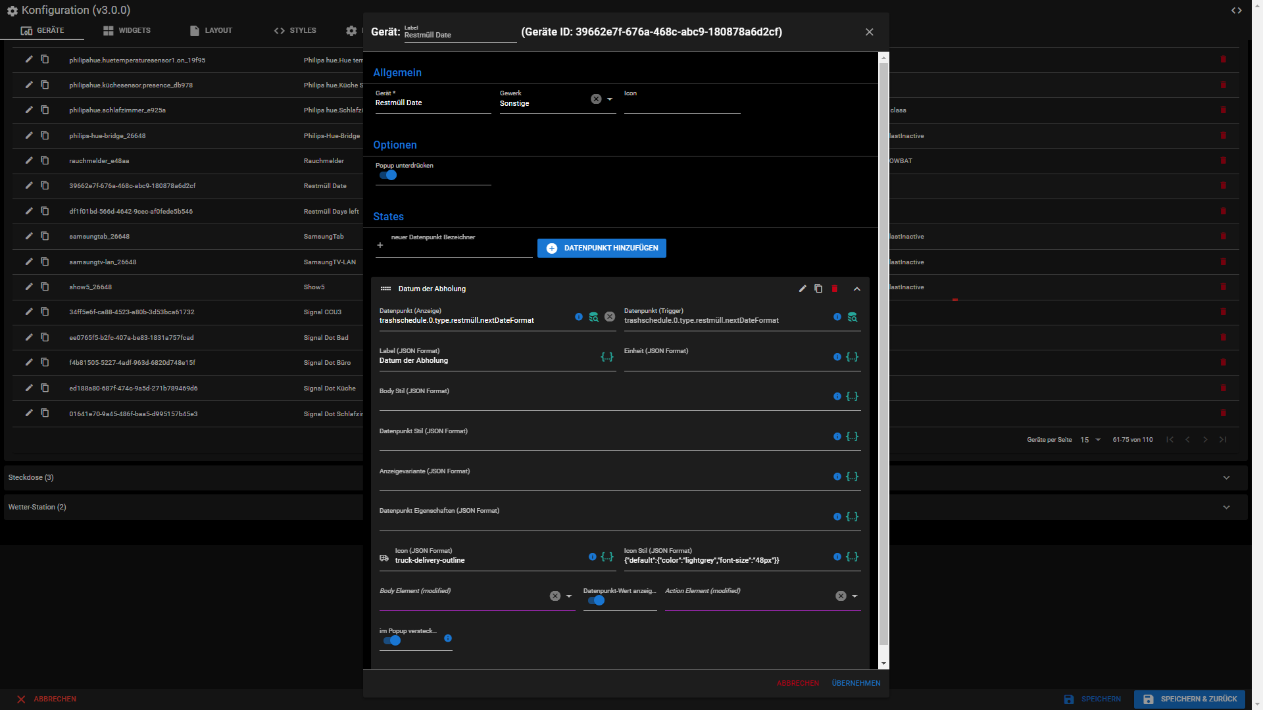The height and width of the screenshot is (710, 1263).
Task: Open JSON editor for Label field
Action: tap(607, 357)
